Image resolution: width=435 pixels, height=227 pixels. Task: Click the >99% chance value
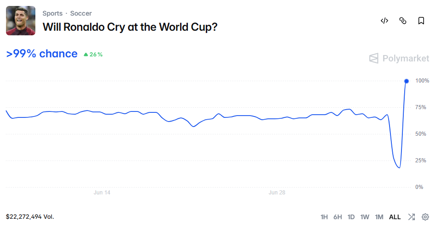[42, 54]
